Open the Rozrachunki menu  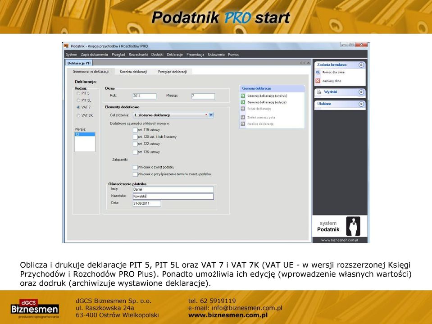click(138, 55)
